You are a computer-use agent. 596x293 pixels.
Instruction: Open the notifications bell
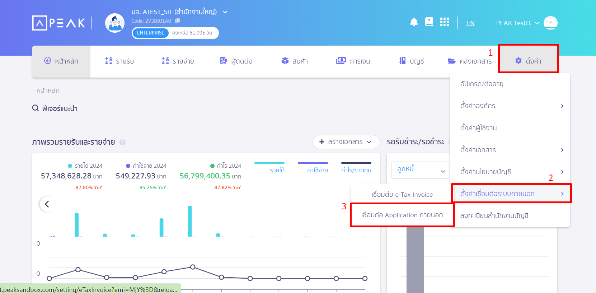tap(414, 22)
